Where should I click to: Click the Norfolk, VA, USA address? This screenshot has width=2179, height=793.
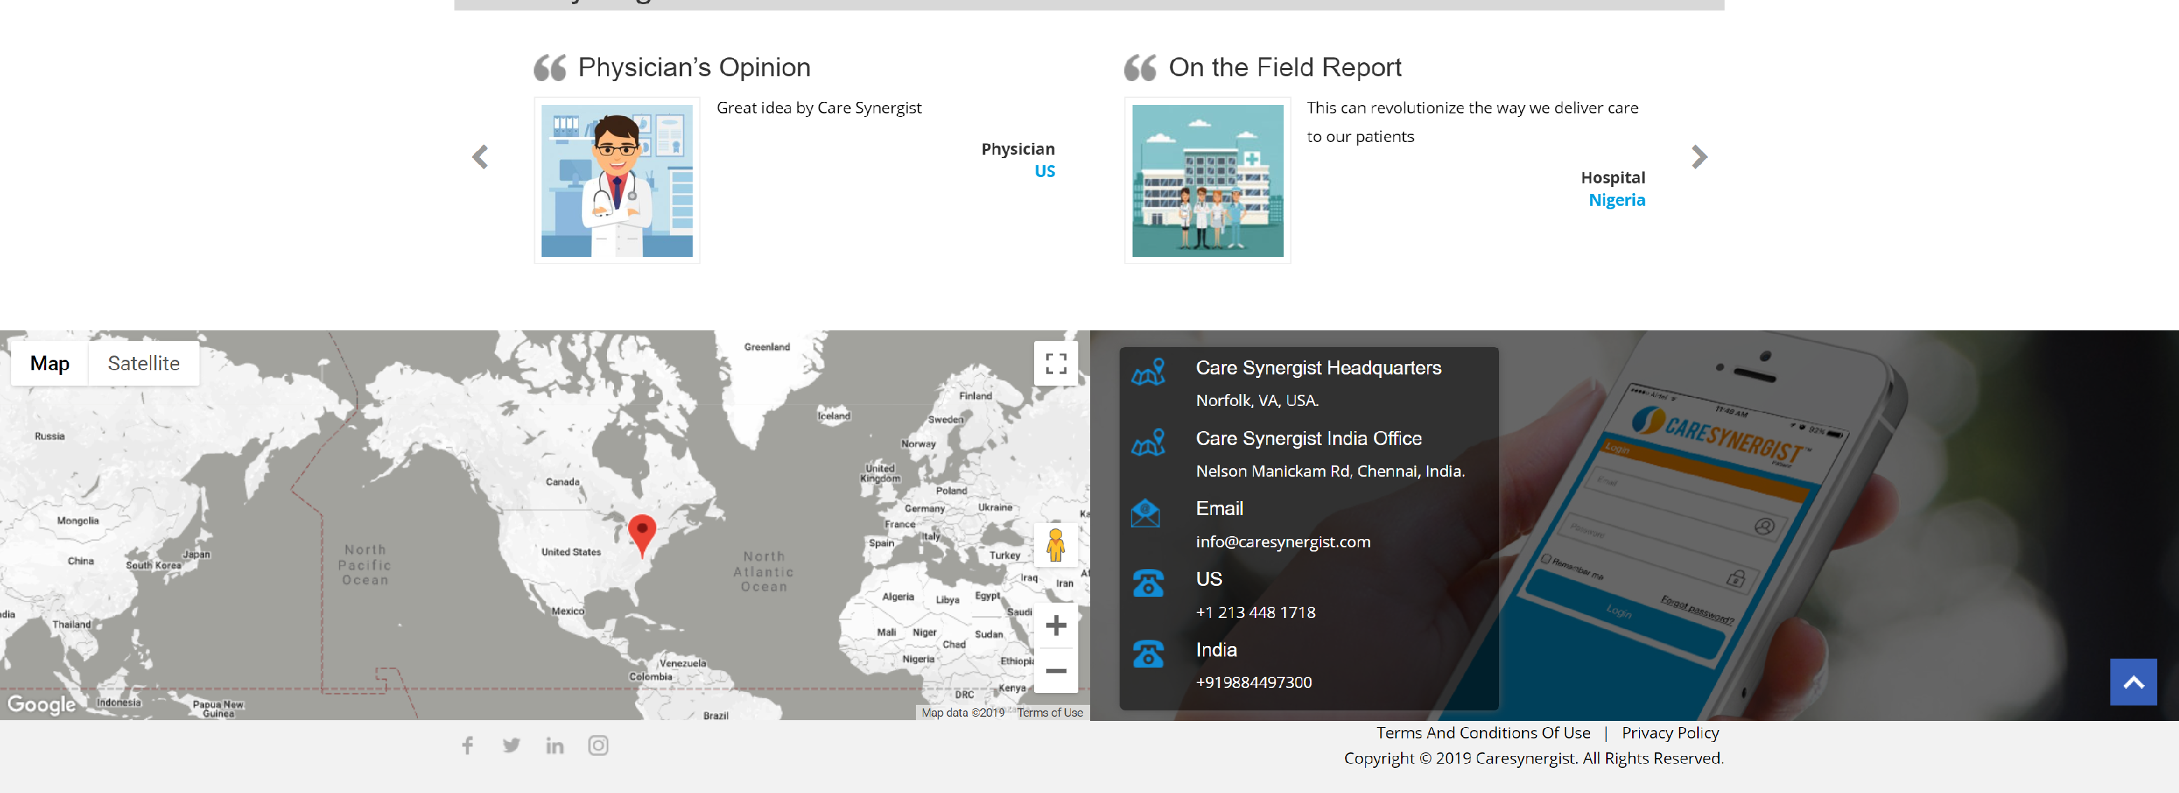point(1257,401)
